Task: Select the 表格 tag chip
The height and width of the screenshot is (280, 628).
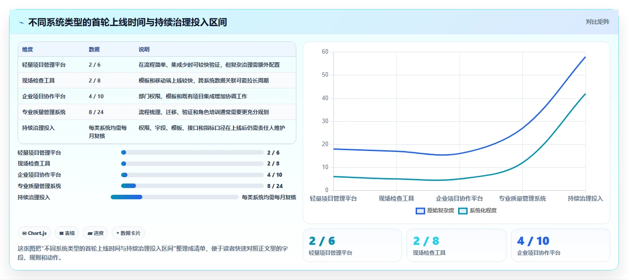Action: pos(67,233)
